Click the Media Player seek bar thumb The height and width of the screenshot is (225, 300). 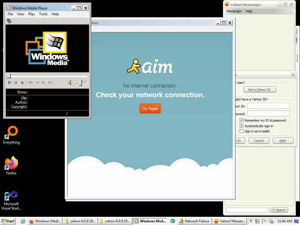tap(9, 76)
